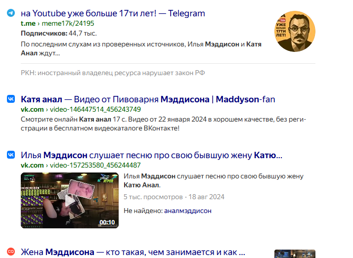Open the round Telegram channel avatar thumbnail
This screenshot has height=258, width=353.
[x=295, y=31]
